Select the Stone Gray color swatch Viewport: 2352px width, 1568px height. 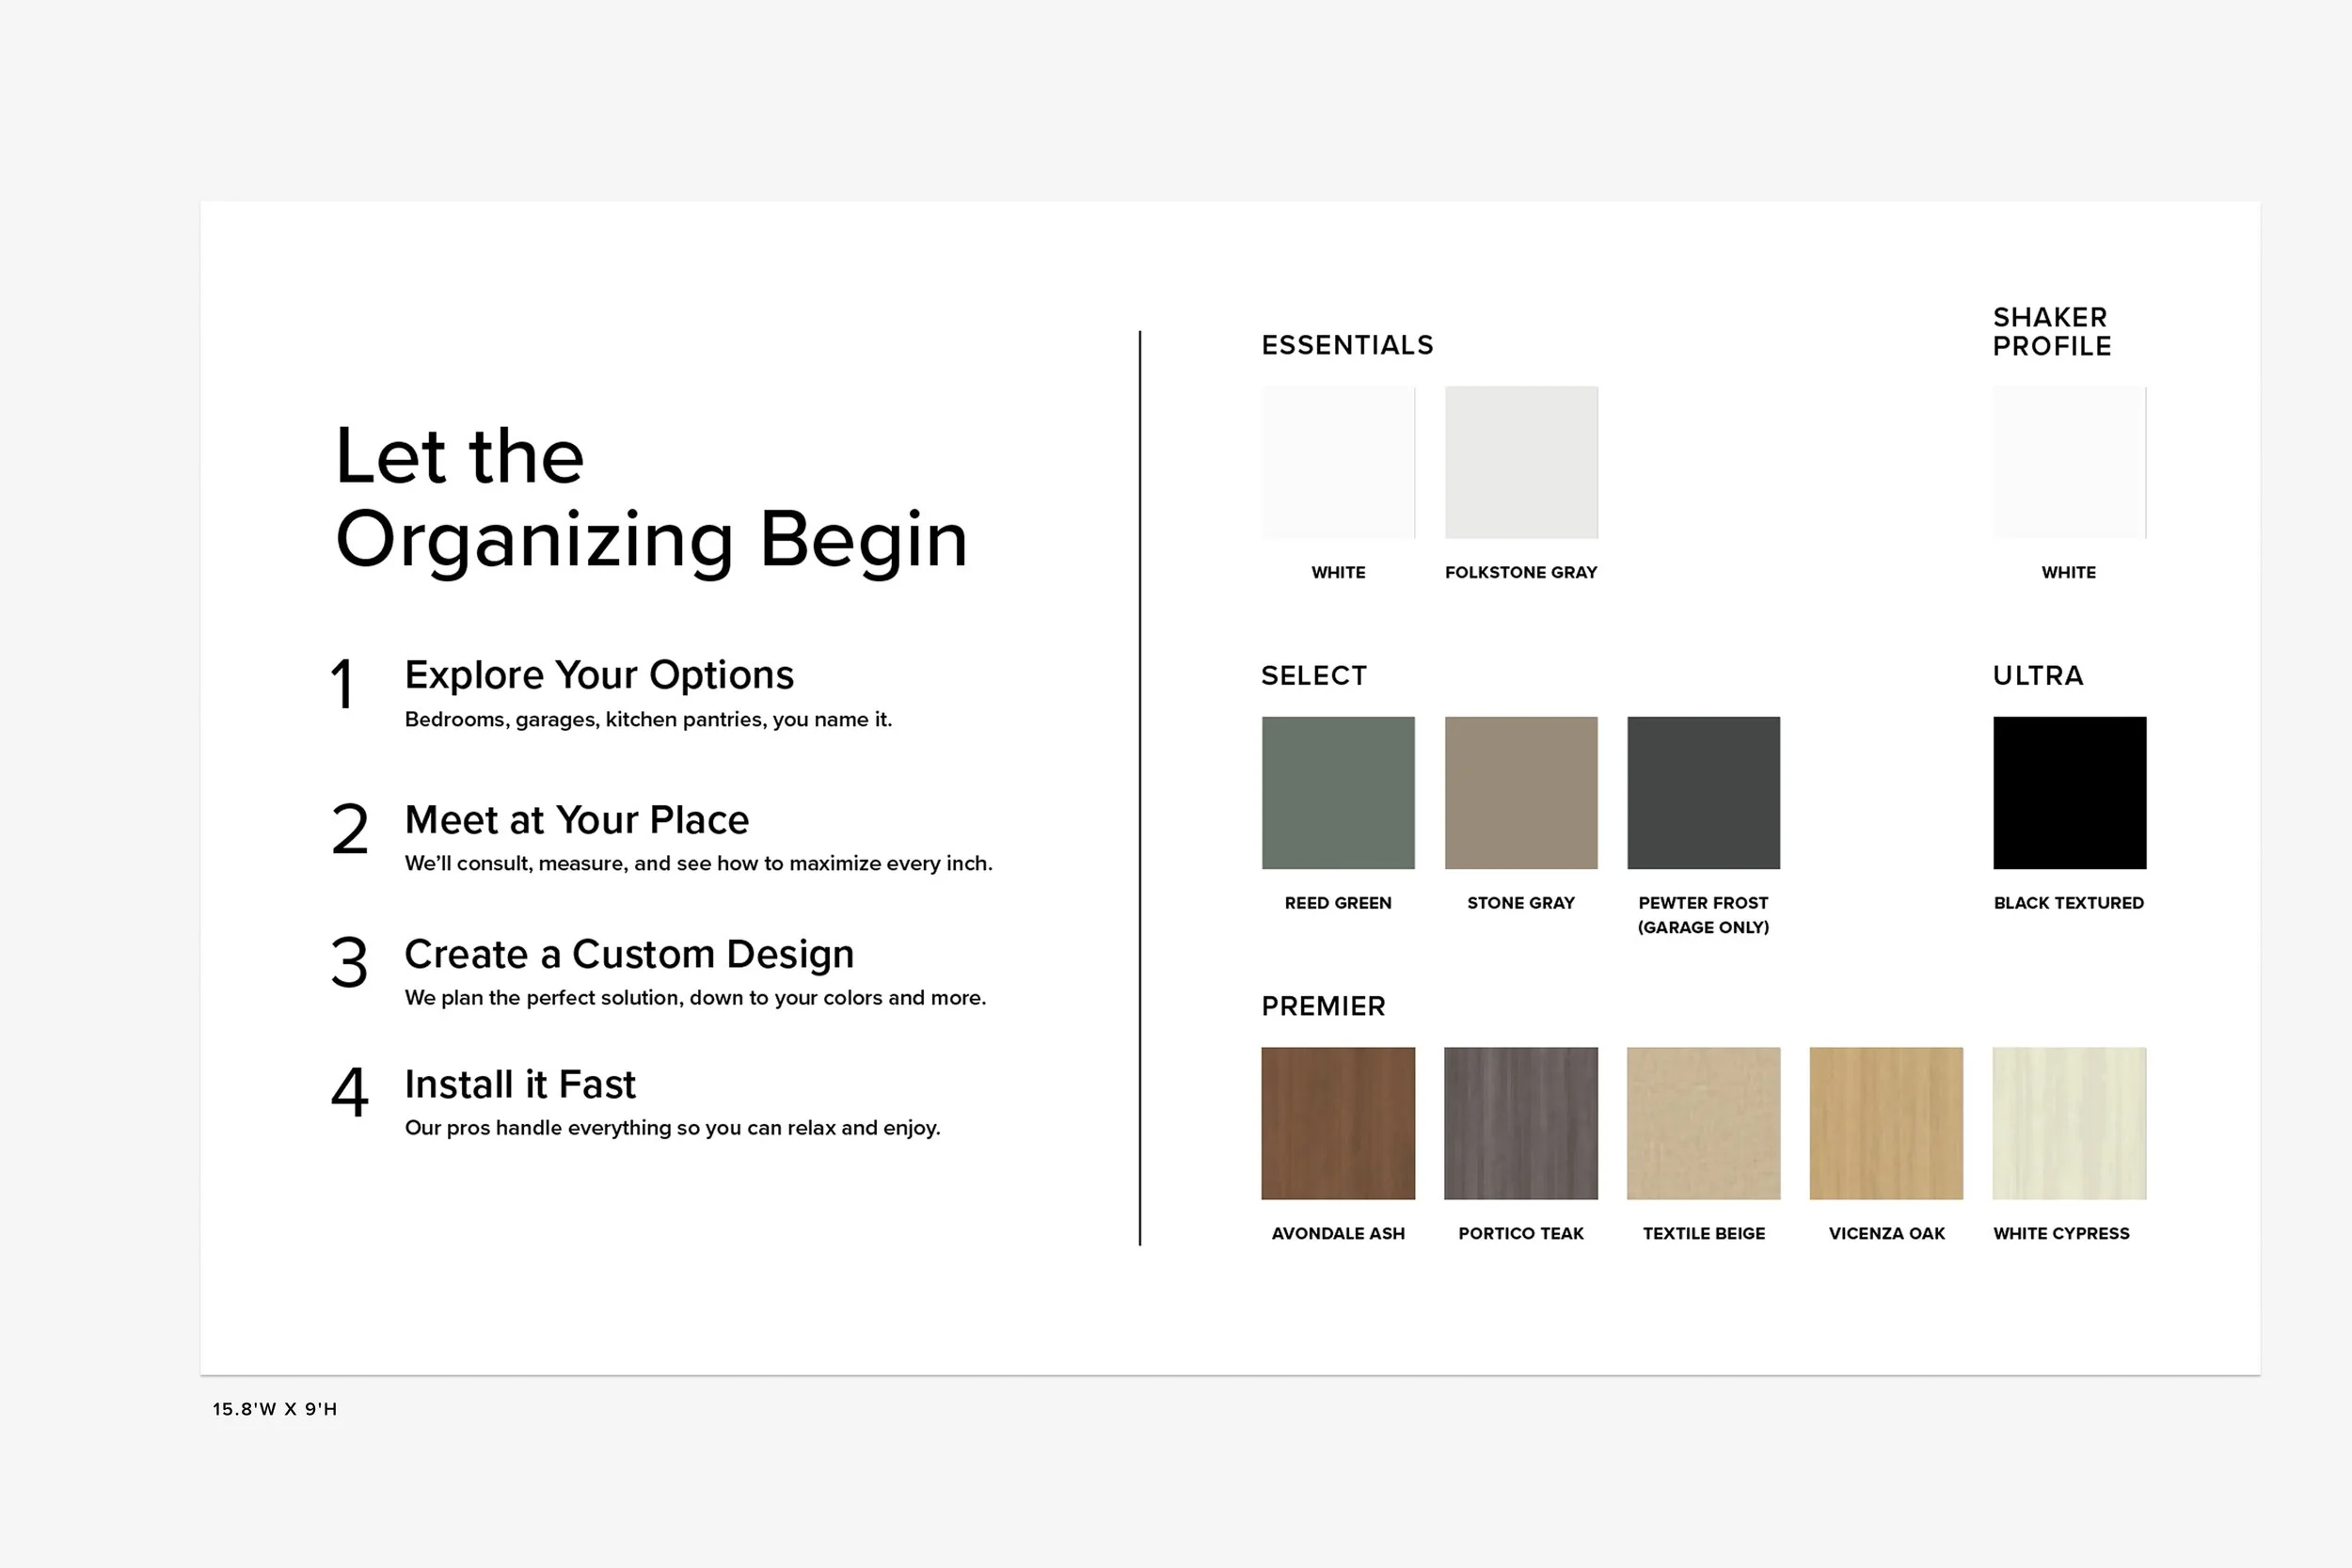[1521, 792]
